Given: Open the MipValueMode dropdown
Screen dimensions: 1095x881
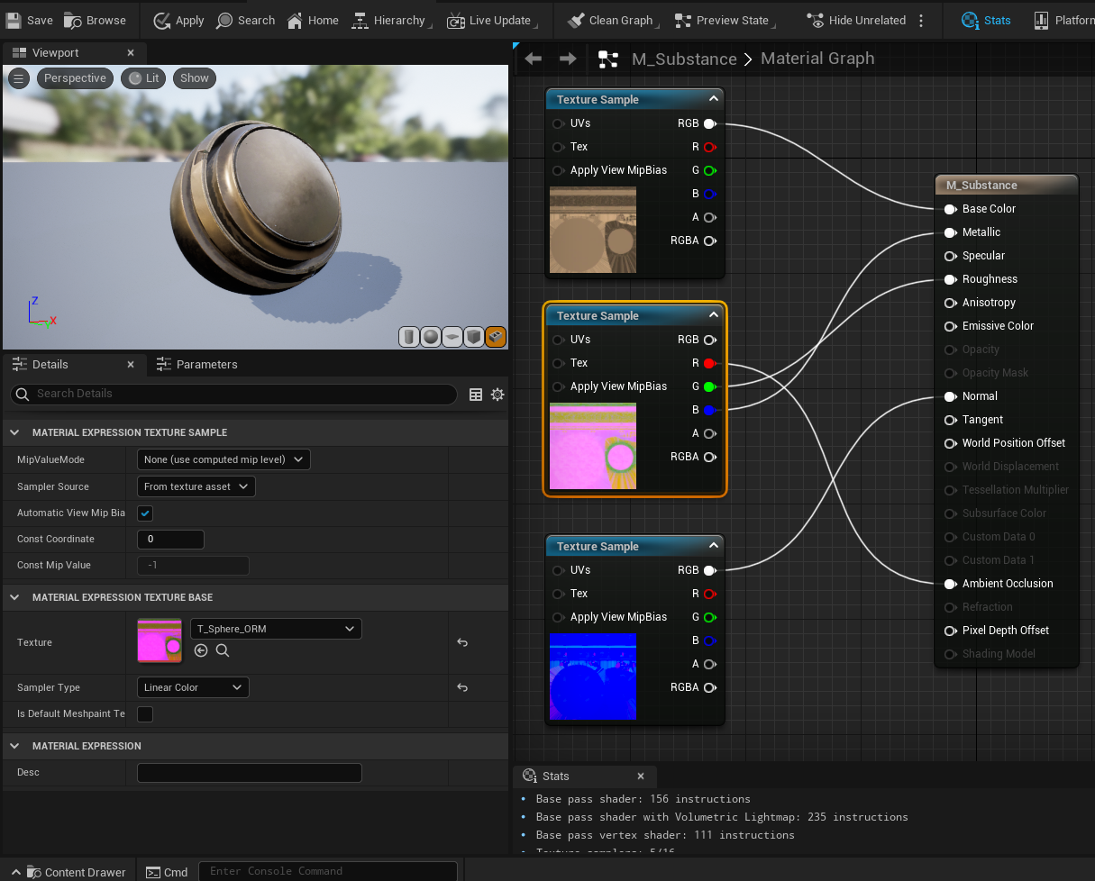Looking at the screenshot, I should coord(222,459).
